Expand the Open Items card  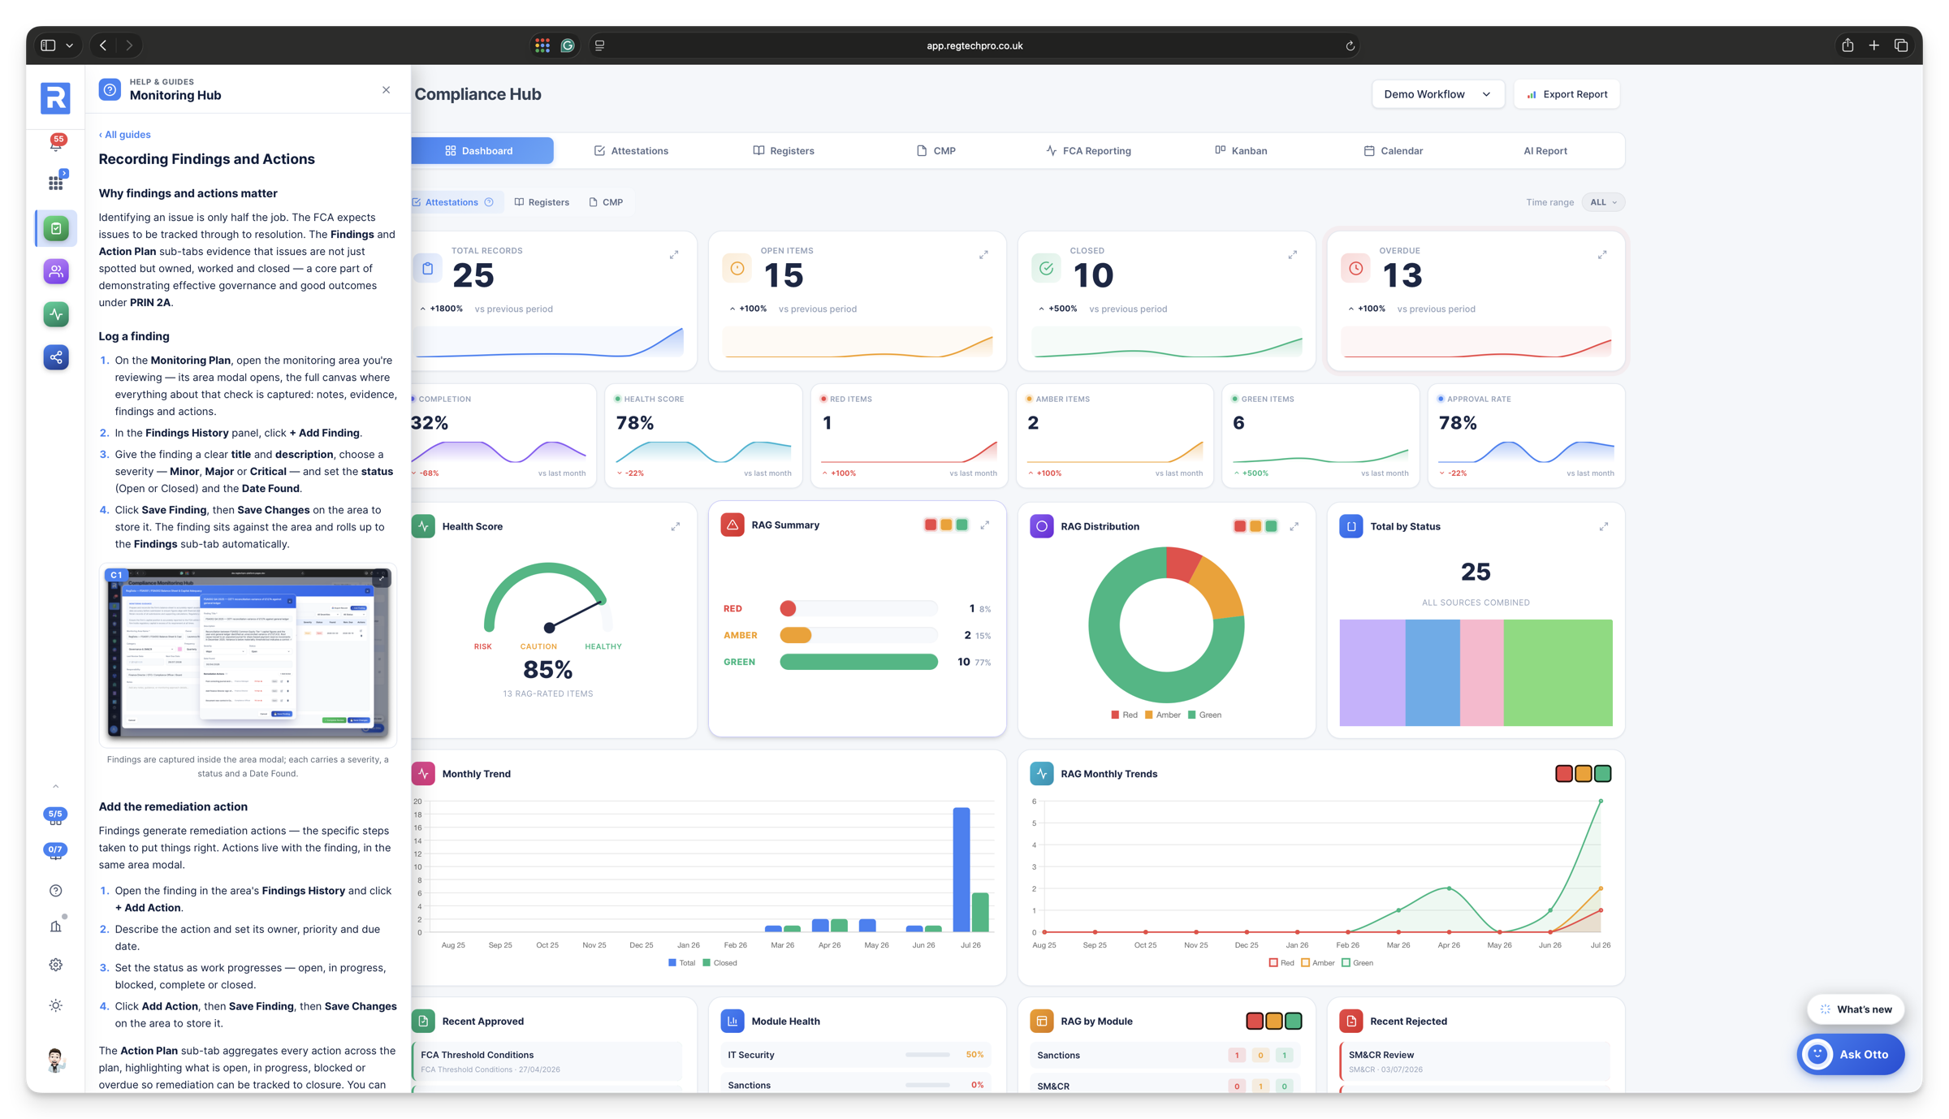coord(983,255)
